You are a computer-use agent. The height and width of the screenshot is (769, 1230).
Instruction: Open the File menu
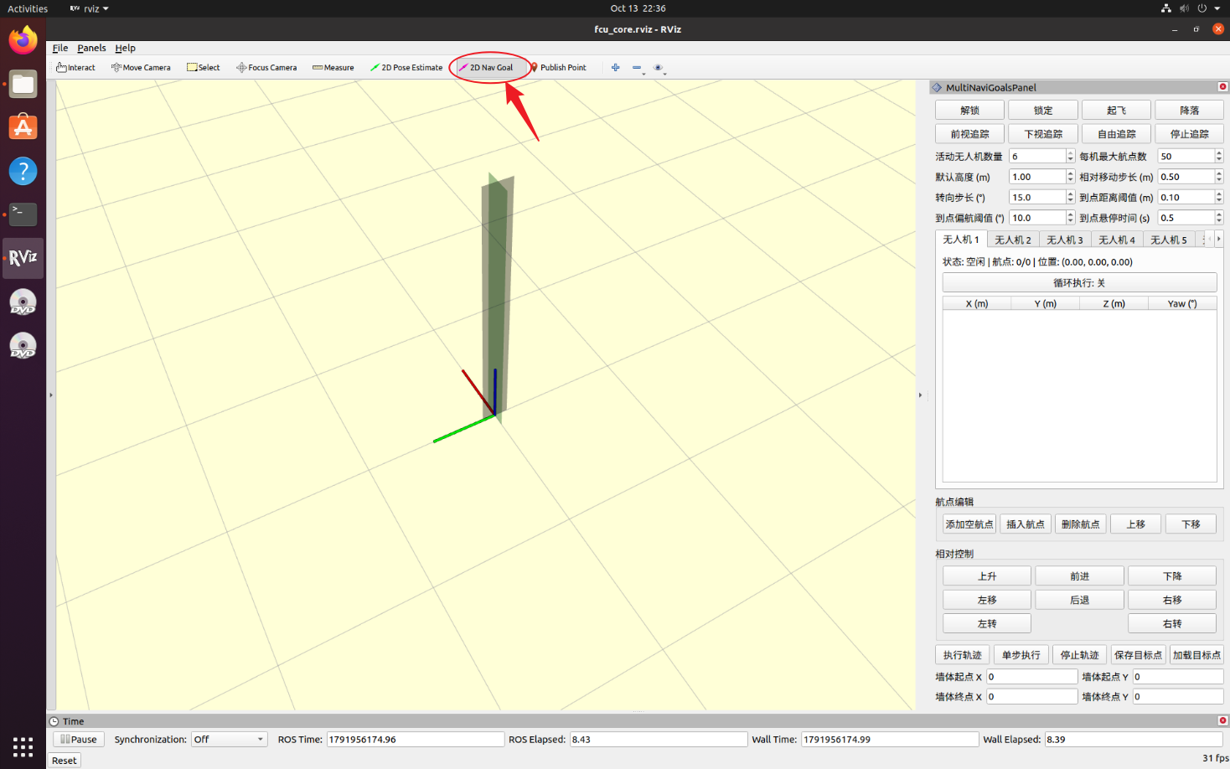60,48
